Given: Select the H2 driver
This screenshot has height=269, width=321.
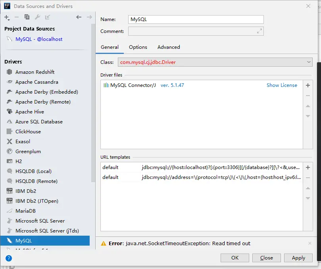Looking at the screenshot, I should (45, 161).
